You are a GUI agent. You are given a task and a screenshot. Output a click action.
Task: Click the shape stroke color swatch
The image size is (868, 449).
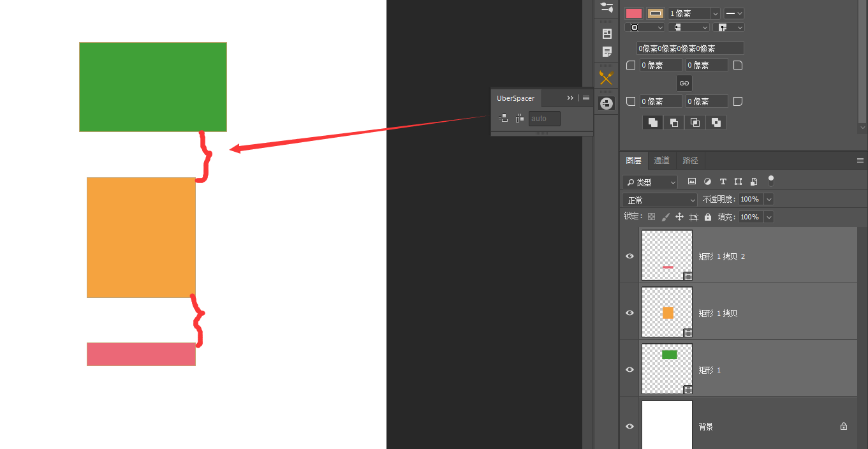pos(656,13)
